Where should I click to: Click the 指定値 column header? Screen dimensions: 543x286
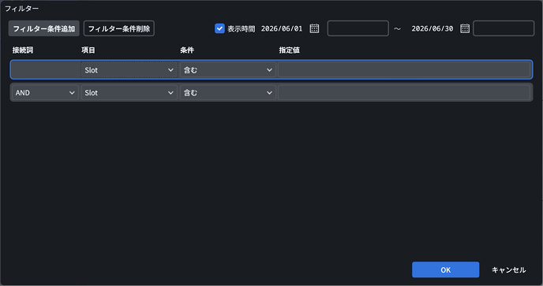click(x=289, y=50)
